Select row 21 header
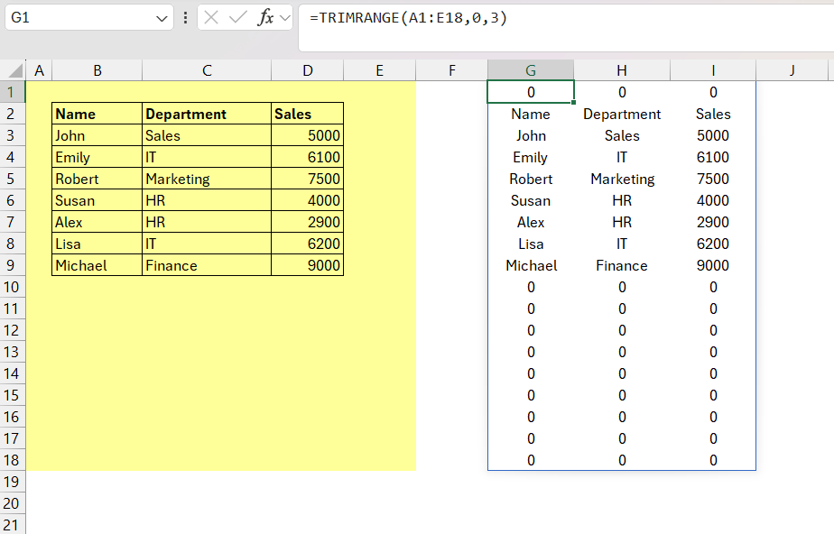This screenshot has width=834, height=534. [13, 525]
